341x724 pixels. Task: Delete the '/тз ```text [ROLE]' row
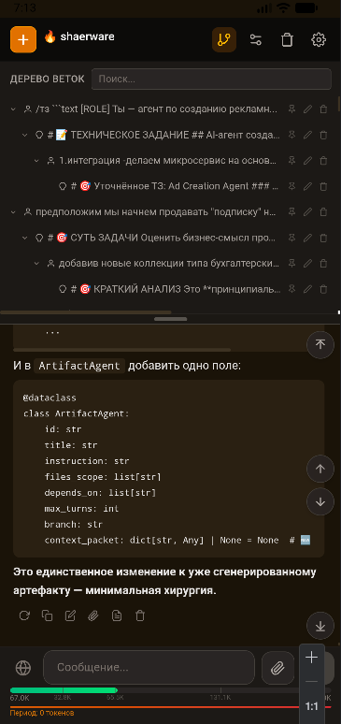[x=323, y=109]
